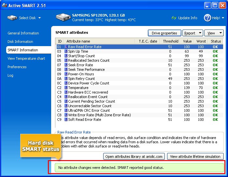Screen dimensions: 228x177
Task: Switch to View Temperature chart
Action: click(26, 58)
